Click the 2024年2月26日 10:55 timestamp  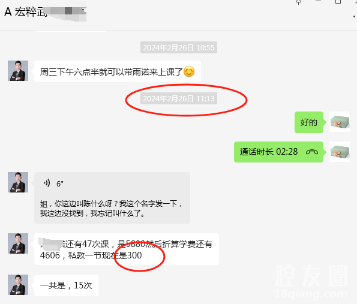(179, 47)
